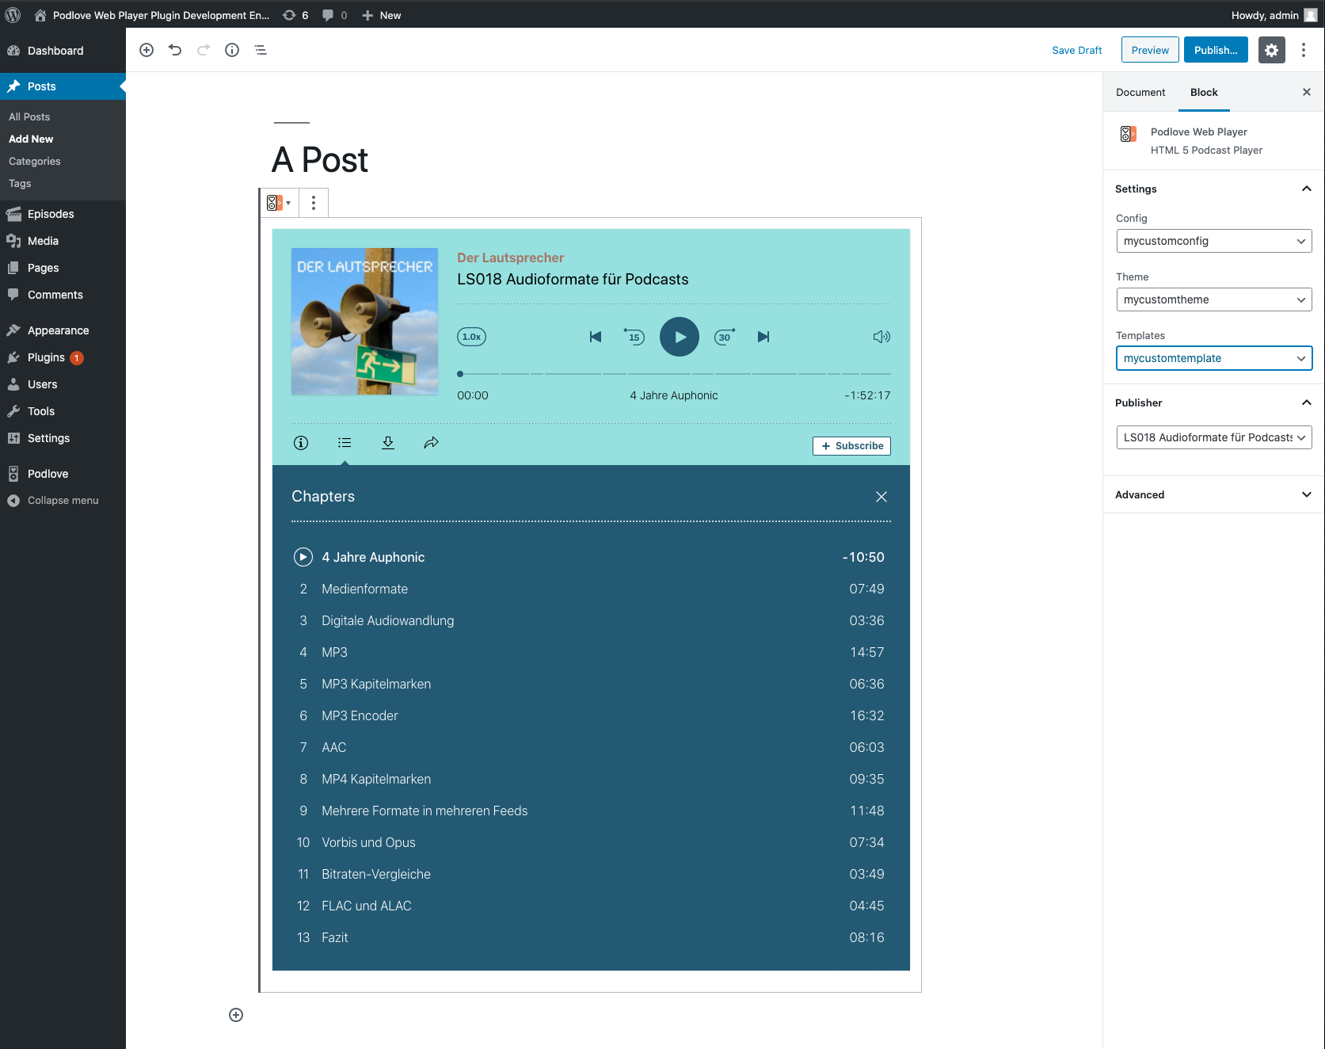Select chapter 2 Medienformate
The height and width of the screenshot is (1049, 1325).
591,589
